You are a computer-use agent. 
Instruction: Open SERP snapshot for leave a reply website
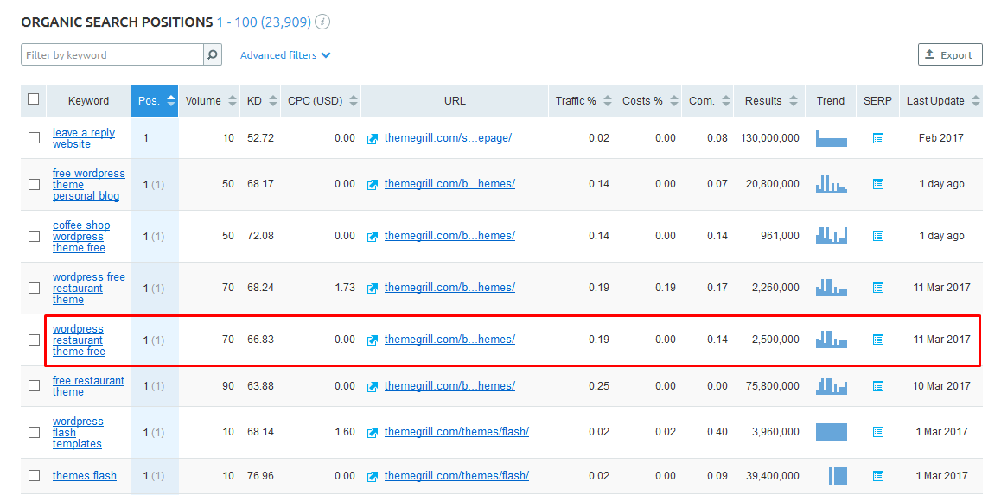(x=877, y=138)
